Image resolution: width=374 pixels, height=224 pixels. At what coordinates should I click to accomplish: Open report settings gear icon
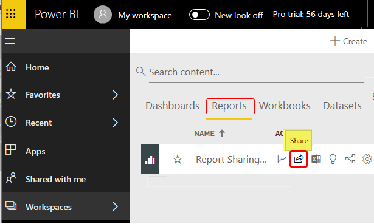(x=367, y=159)
